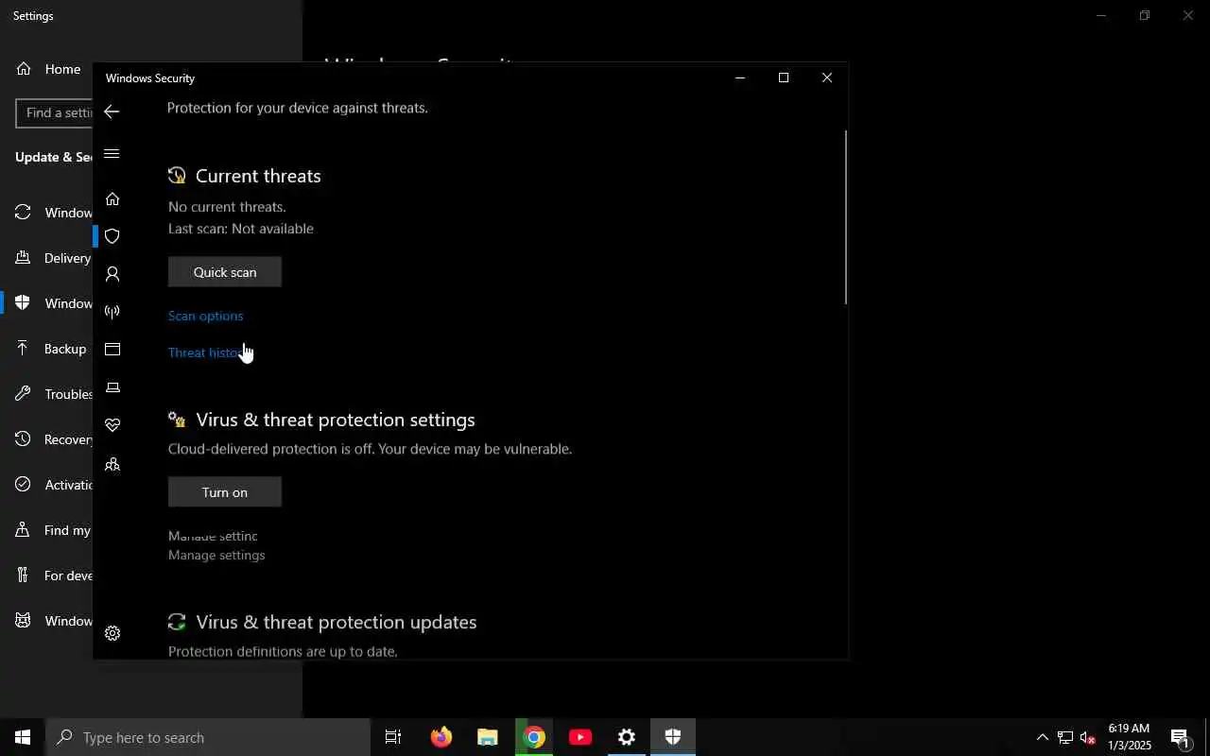Maximize the Windows Security window
The width and height of the screenshot is (1210, 756).
(x=784, y=77)
